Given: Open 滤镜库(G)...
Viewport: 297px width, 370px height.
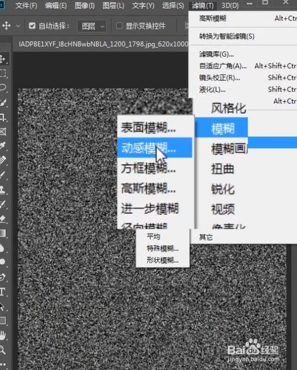Looking at the screenshot, I should [x=243, y=54].
